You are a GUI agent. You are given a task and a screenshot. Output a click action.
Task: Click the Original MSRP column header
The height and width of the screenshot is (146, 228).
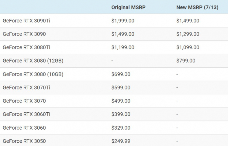click(128, 7)
